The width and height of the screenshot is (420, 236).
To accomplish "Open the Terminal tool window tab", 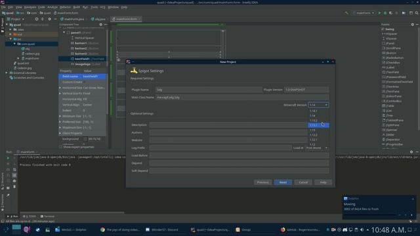I will [x=47, y=216].
